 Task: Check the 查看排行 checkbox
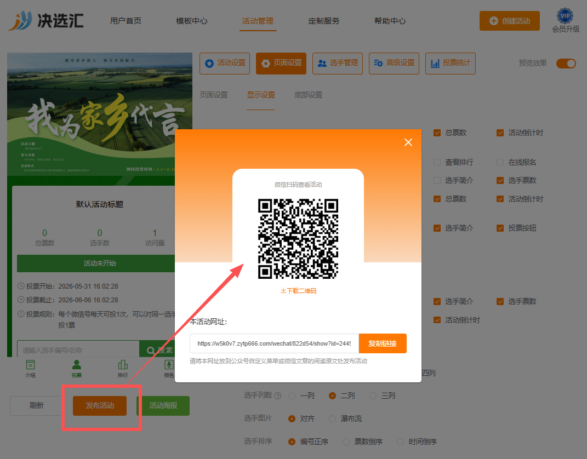[437, 162]
